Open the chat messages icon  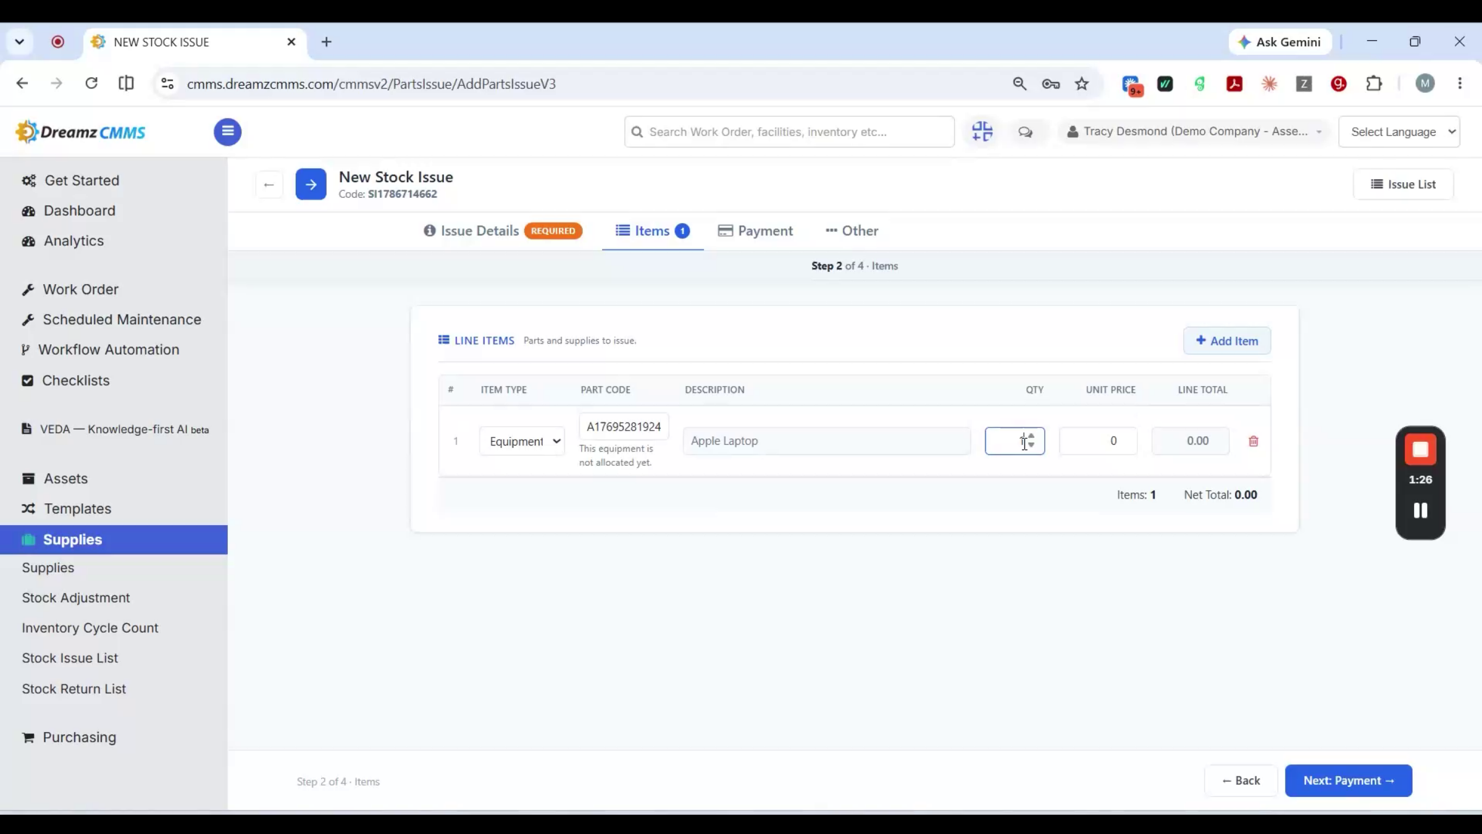click(x=1025, y=132)
